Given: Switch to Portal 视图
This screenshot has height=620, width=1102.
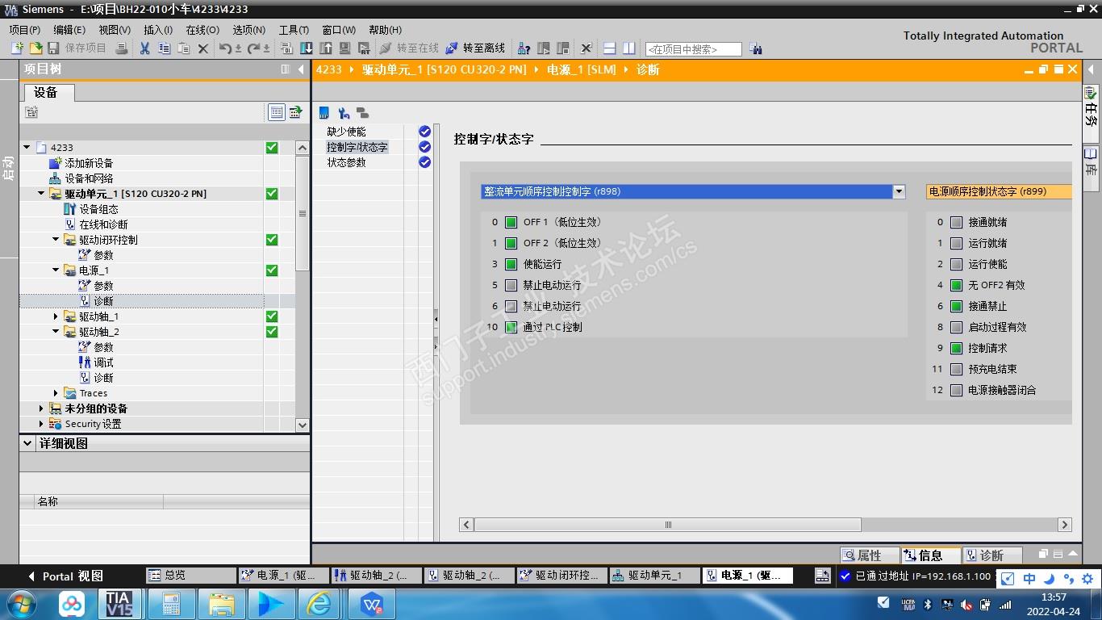Looking at the screenshot, I should [65, 576].
